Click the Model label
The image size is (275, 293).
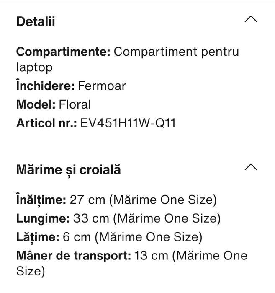36,104
